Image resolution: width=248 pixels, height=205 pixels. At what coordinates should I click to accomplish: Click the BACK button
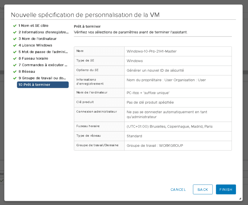(x=203, y=190)
